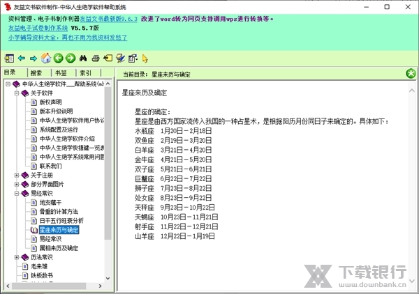This screenshot has width=419, height=294.
Task: Click the green round button beside current directory
Action: pyautogui.click(x=411, y=74)
